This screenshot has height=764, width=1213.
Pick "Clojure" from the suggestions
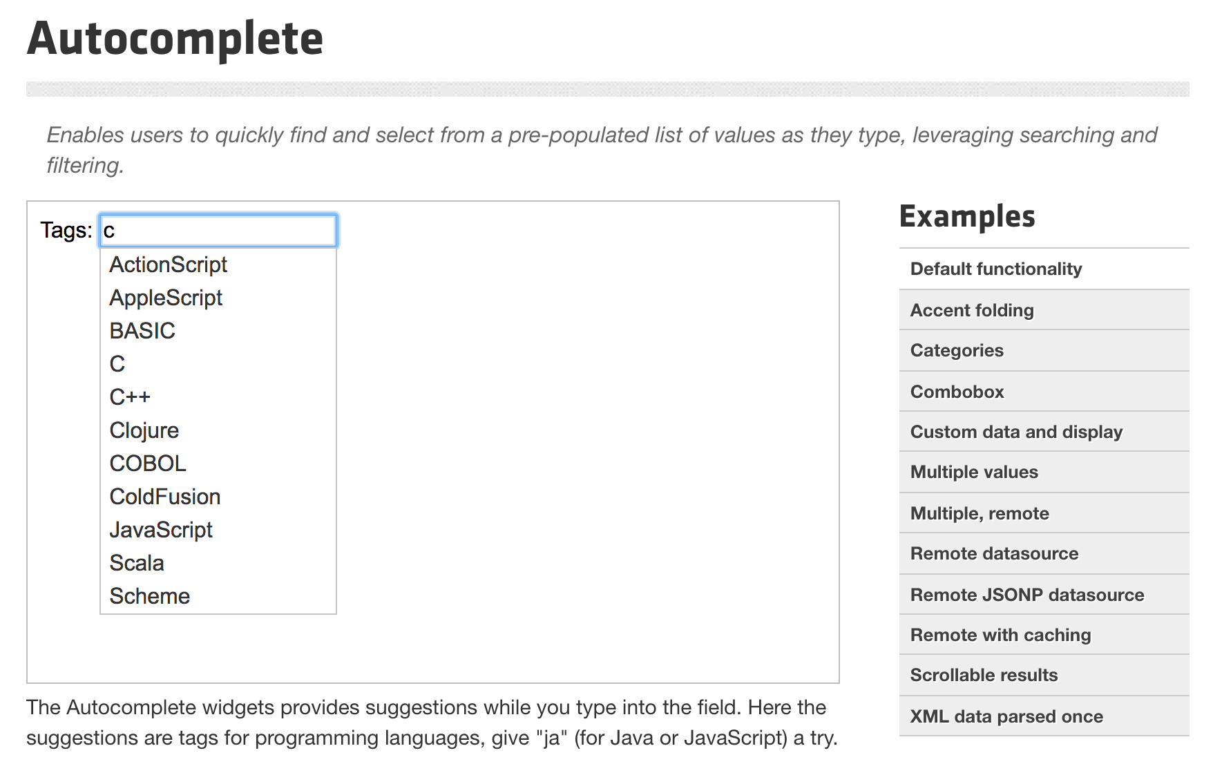pos(144,430)
